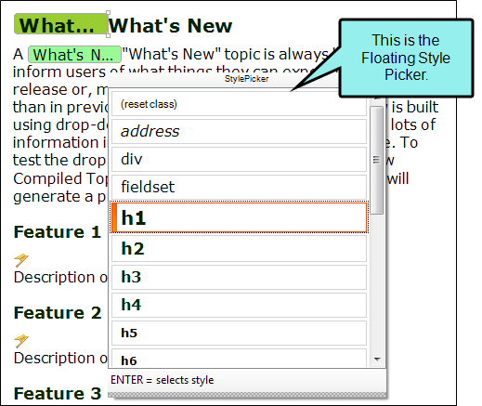
Task: Select the h4 heading style
Action: pyautogui.click(x=239, y=305)
